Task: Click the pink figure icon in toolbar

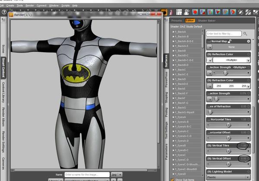Action: pos(171,12)
